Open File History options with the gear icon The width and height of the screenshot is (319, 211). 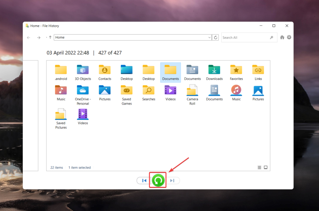click(289, 37)
